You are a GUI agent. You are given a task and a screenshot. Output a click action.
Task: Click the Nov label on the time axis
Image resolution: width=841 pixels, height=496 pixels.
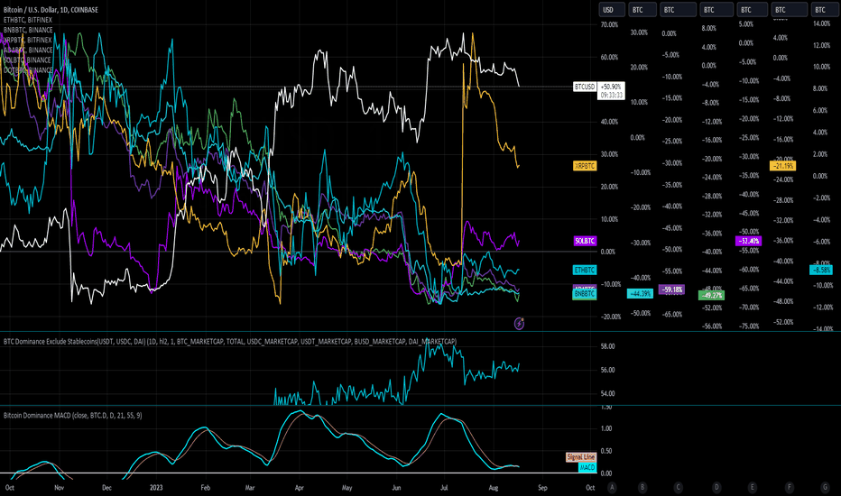[x=59, y=488]
